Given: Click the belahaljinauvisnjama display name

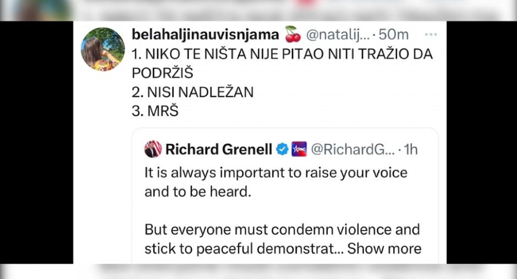Looking at the screenshot, I should pos(205,35).
